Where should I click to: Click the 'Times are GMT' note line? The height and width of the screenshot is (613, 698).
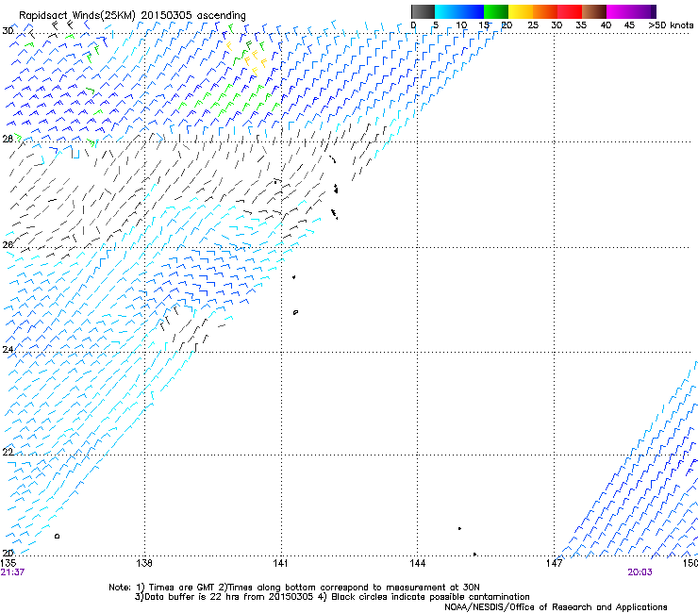coord(294,588)
